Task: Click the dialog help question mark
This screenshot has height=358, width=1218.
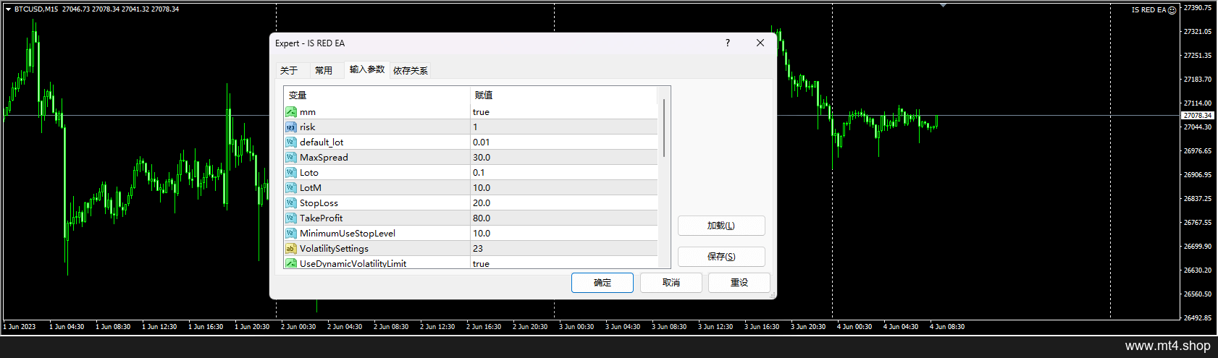Action: click(728, 43)
